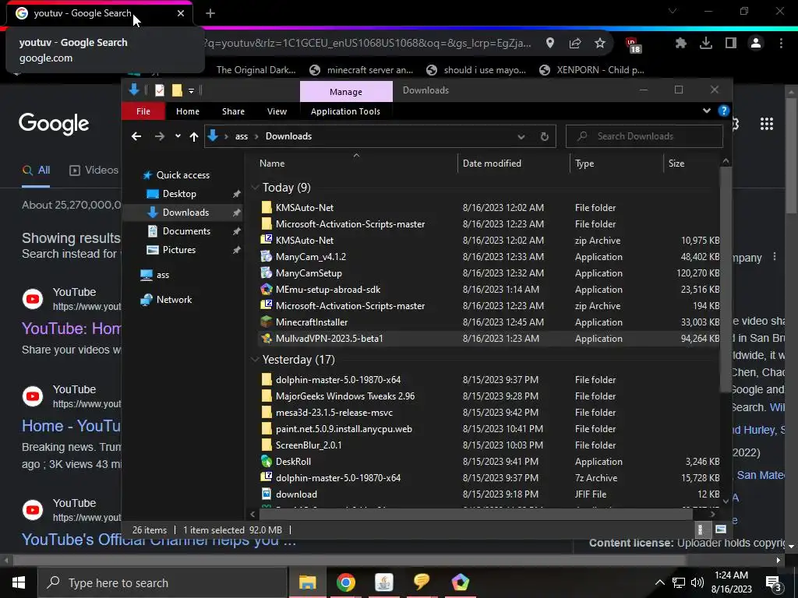Click the file list horizontal scrollbar
The height and width of the screenshot is (598, 798).
pos(476,514)
